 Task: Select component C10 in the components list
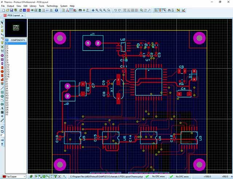7,65
